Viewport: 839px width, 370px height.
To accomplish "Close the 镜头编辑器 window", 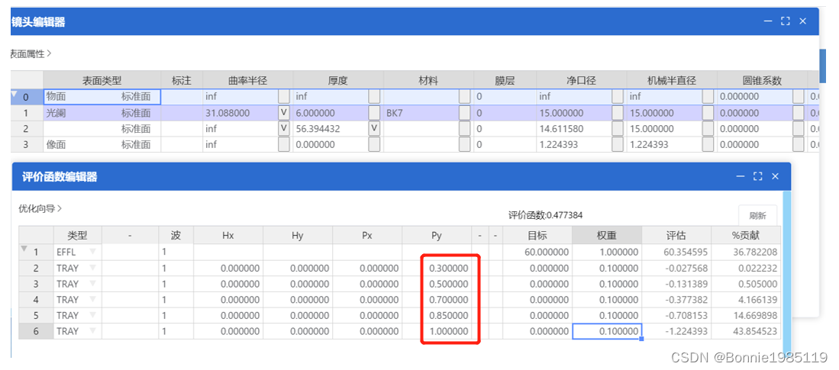I will click(802, 21).
